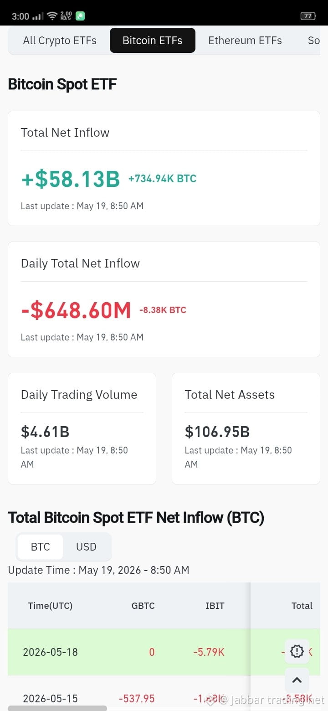The width and height of the screenshot is (328, 711).
Task: Tap the Total Net Inflow card
Action: click(164, 168)
